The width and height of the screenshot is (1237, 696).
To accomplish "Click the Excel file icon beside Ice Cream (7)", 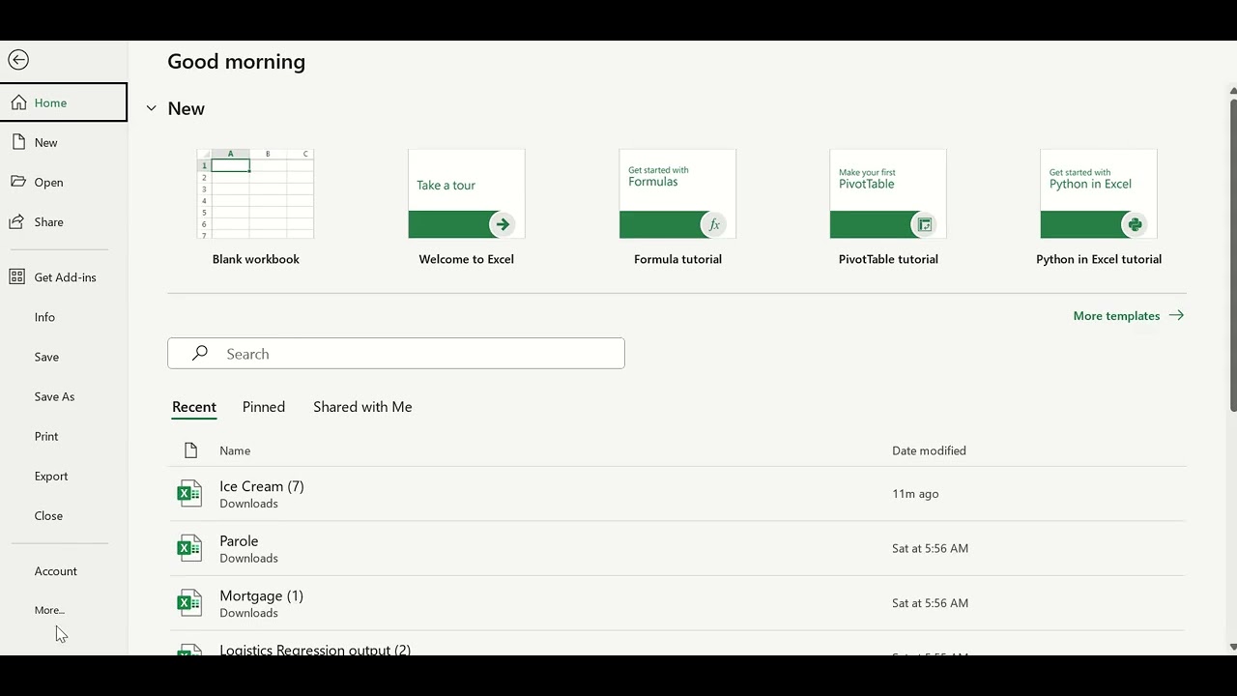I will [x=189, y=494].
